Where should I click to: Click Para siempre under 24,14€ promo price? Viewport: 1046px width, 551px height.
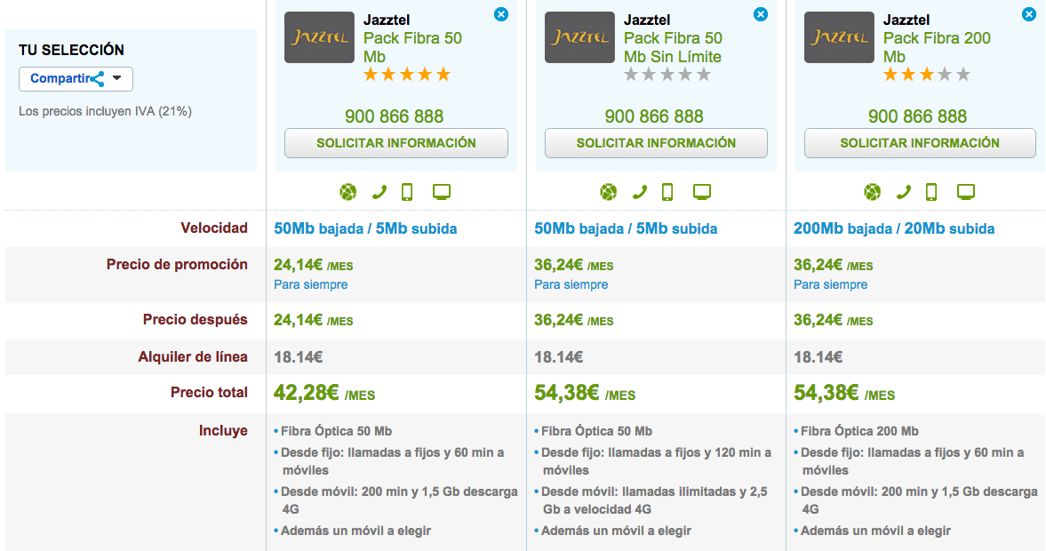tap(311, 285)
